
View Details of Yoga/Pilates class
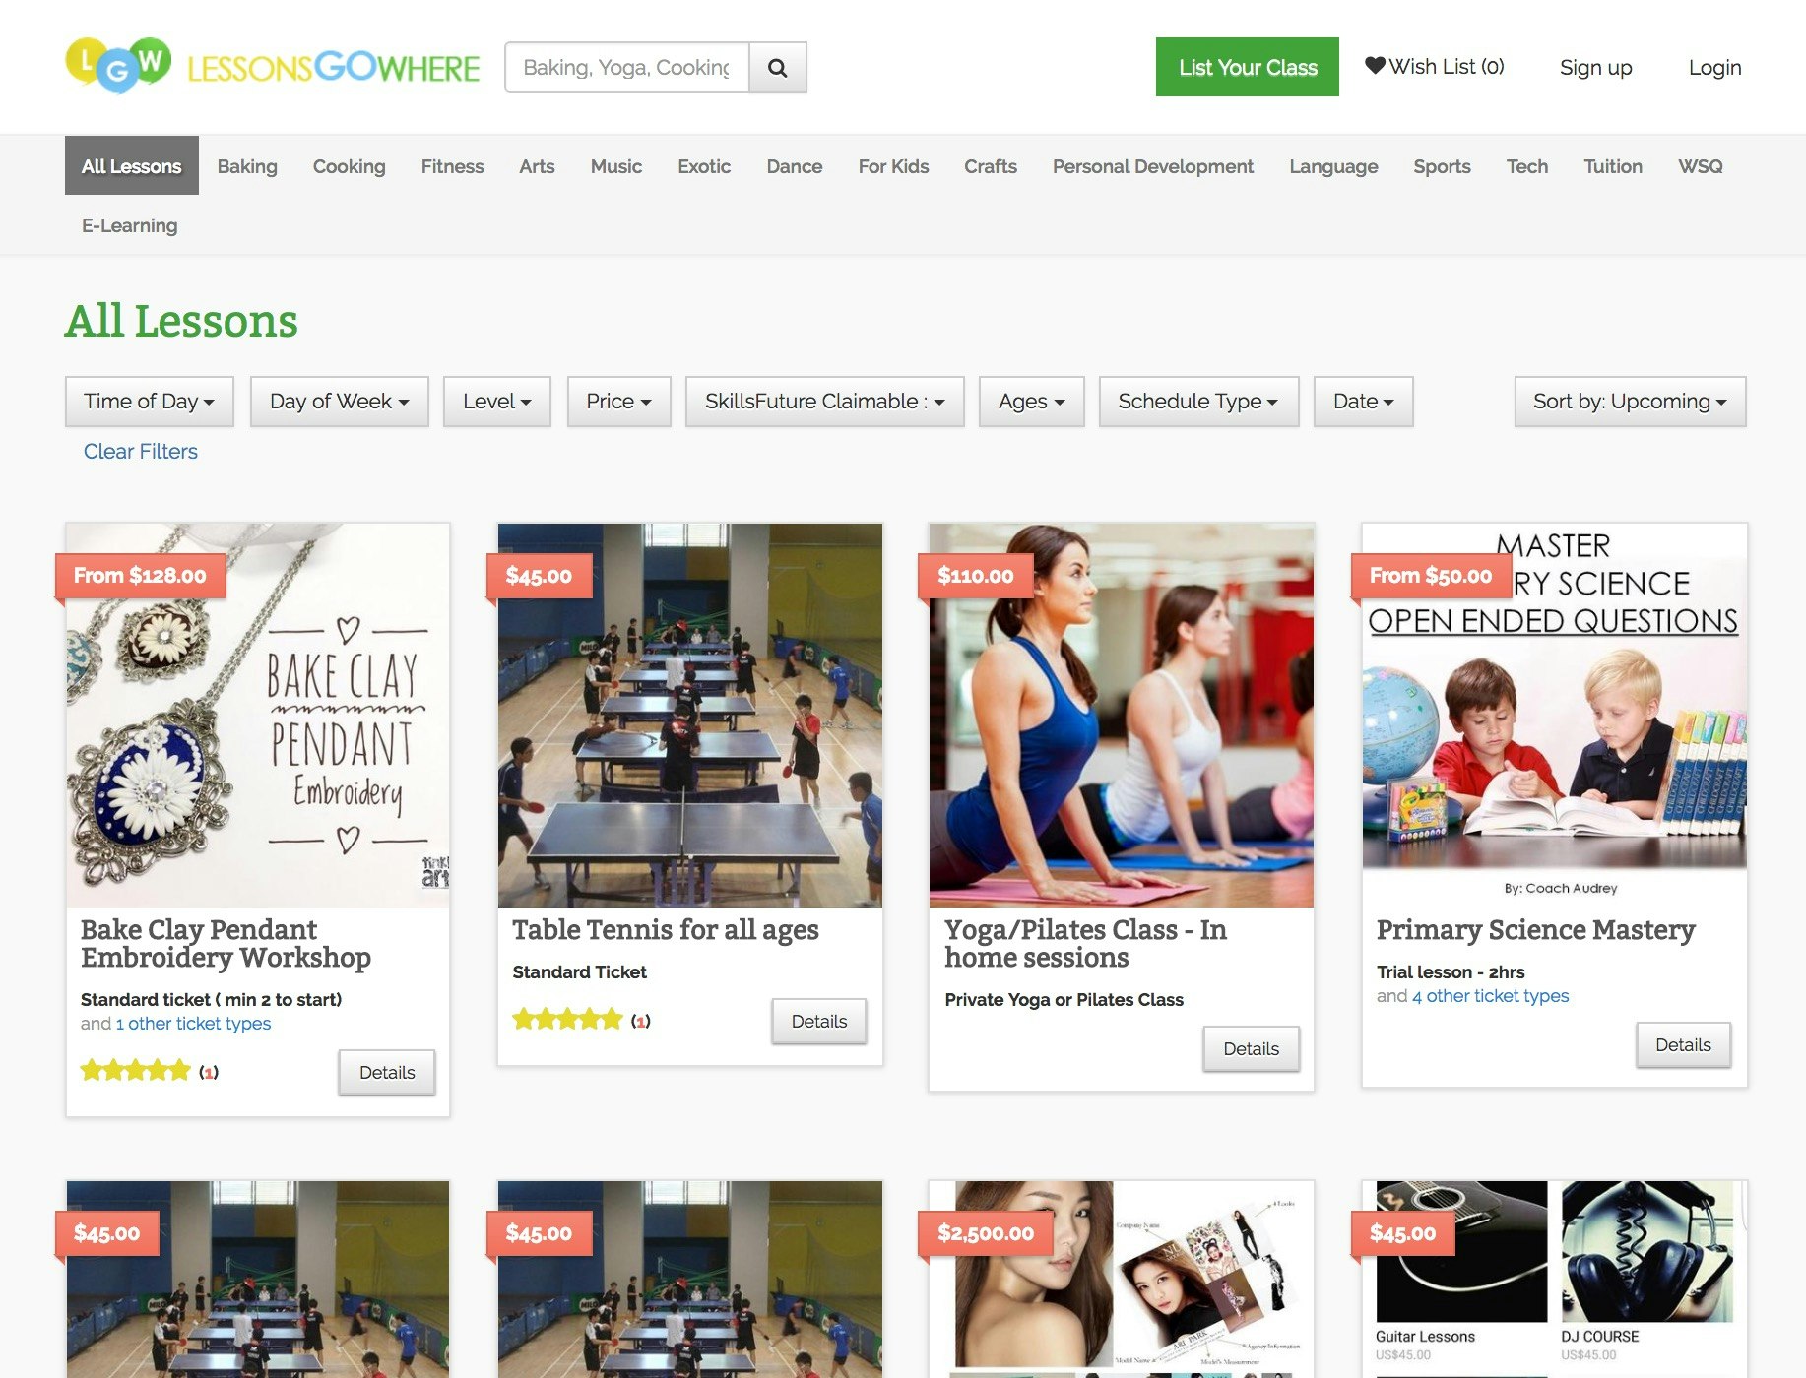(1251, 1048)
